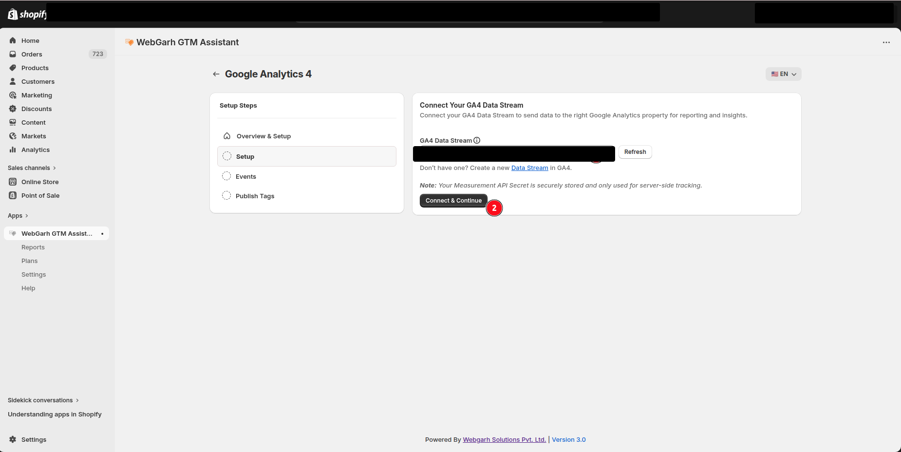
Task: Click the Markets globe icon
Action: 13,136
